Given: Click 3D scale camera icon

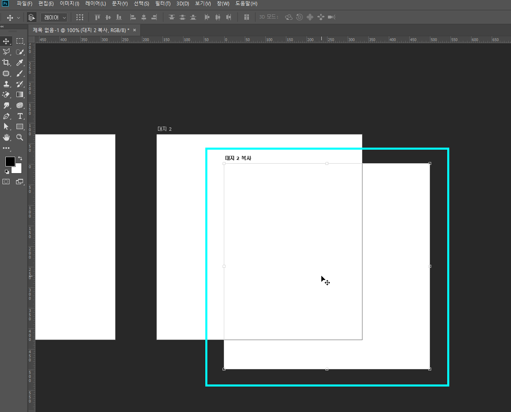Looking at the screenshot, I should pyautogui.click(x=332, y=17).
